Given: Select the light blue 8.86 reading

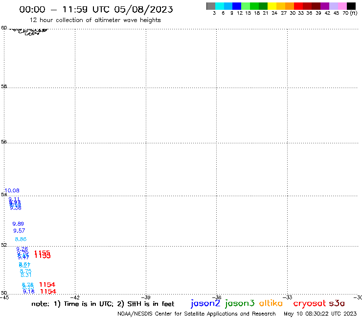Looking at the screenshot, I should [x=21, y=239].
